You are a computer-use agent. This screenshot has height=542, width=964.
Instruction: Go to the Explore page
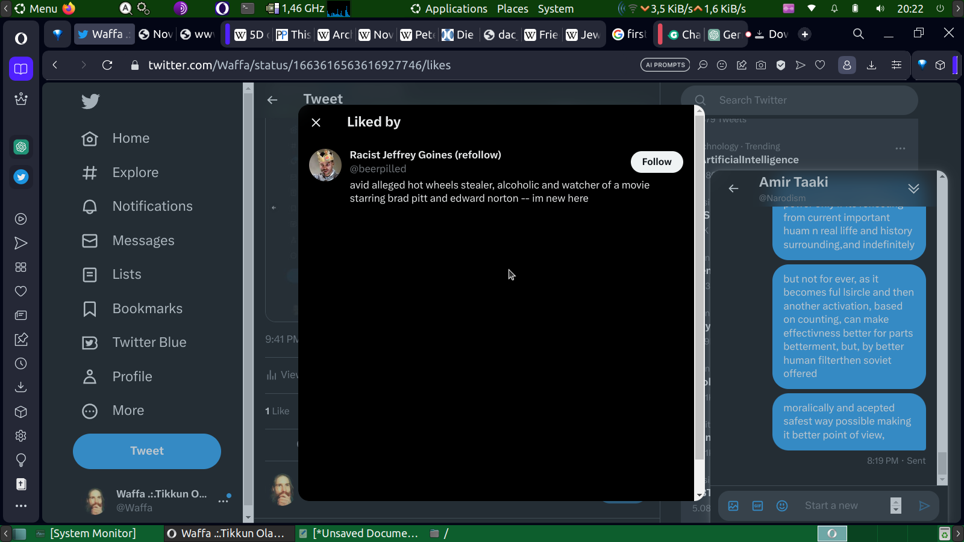[x=120, y=173]
